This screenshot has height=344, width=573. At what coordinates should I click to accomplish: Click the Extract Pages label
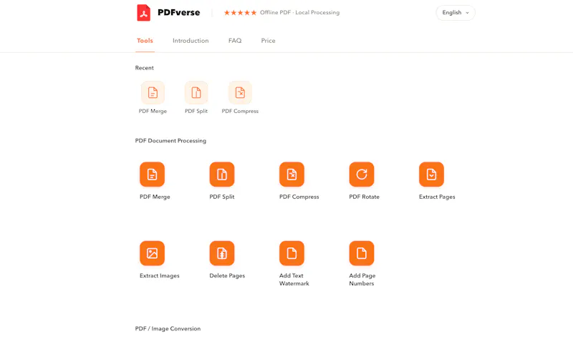[437, 197]
